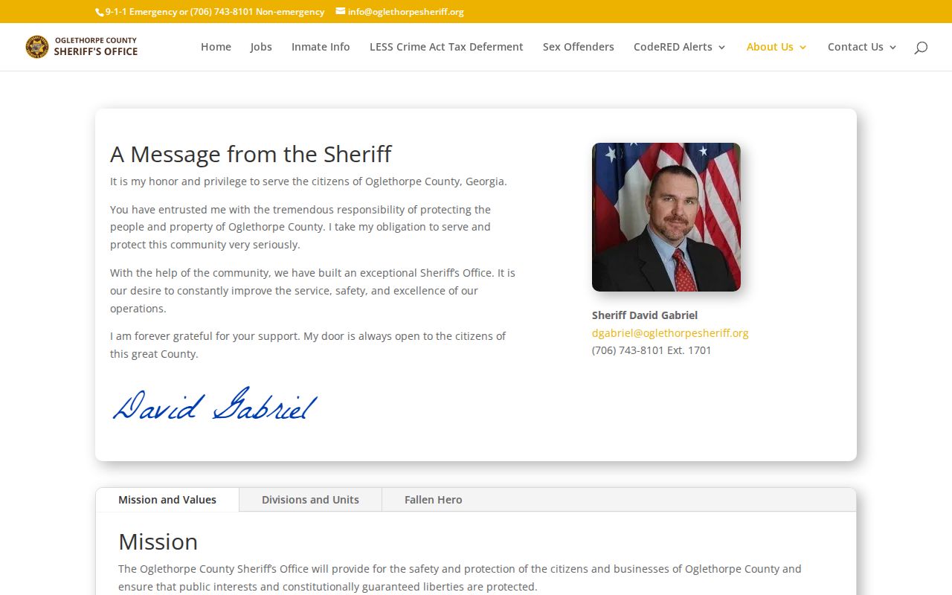Open the Home menu item
The width and height of the screenshot is (952, 595).
[x=216, y=47]
